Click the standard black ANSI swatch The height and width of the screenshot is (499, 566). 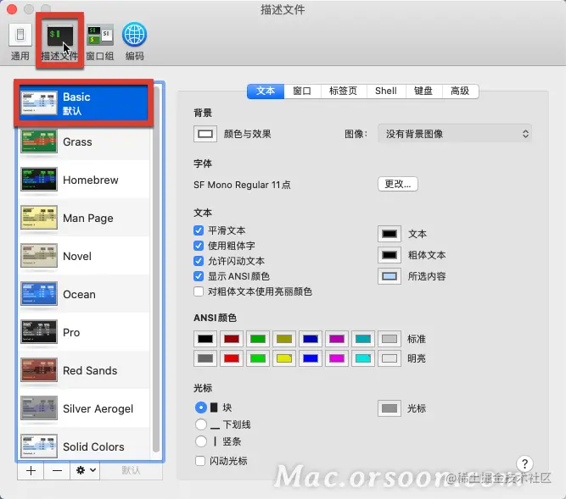tap(205, 339)
